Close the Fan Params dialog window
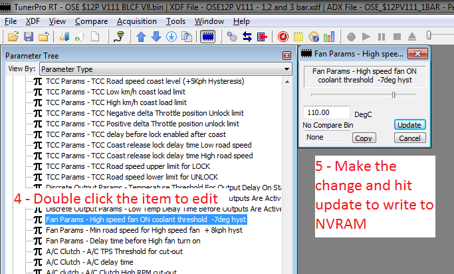 (417, 54)
